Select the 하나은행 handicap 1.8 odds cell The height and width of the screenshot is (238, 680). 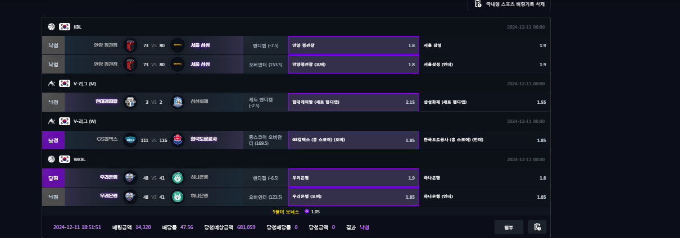coord(484,178)
